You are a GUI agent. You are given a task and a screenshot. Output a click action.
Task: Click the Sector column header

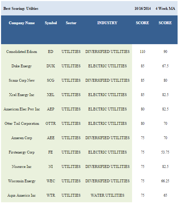click(x=71, y=23)
